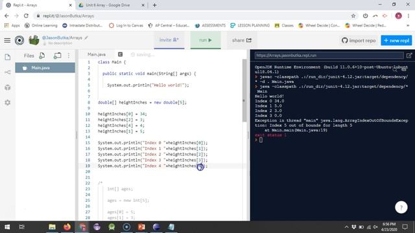Screen dimensions: 415x233
Task: Switch to Main.java editor tab
Action: point(97,54)
